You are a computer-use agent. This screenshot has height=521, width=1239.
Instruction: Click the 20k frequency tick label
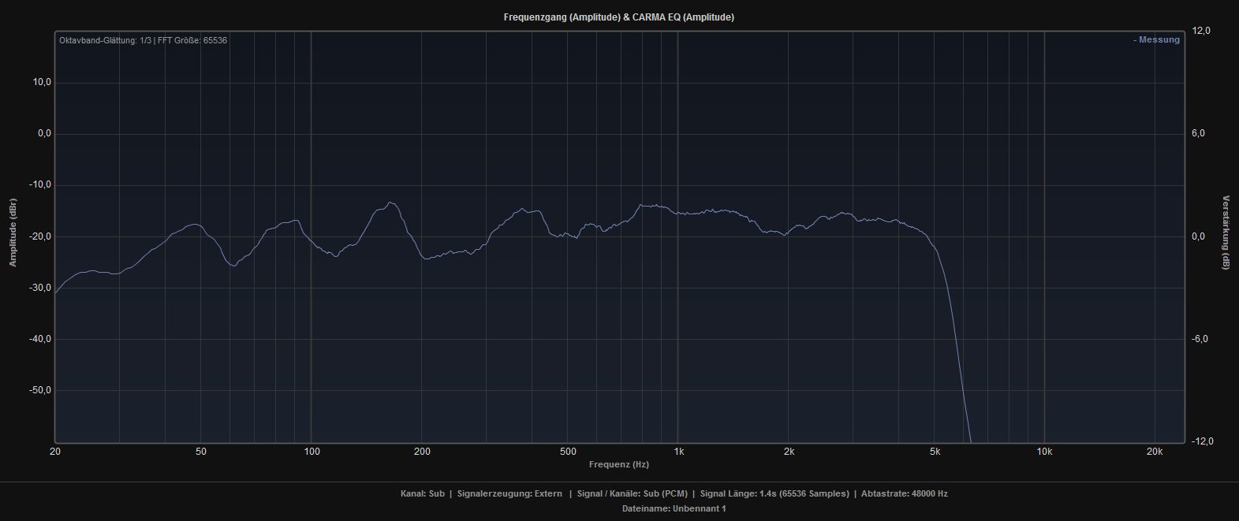(x=1155, y=452)
